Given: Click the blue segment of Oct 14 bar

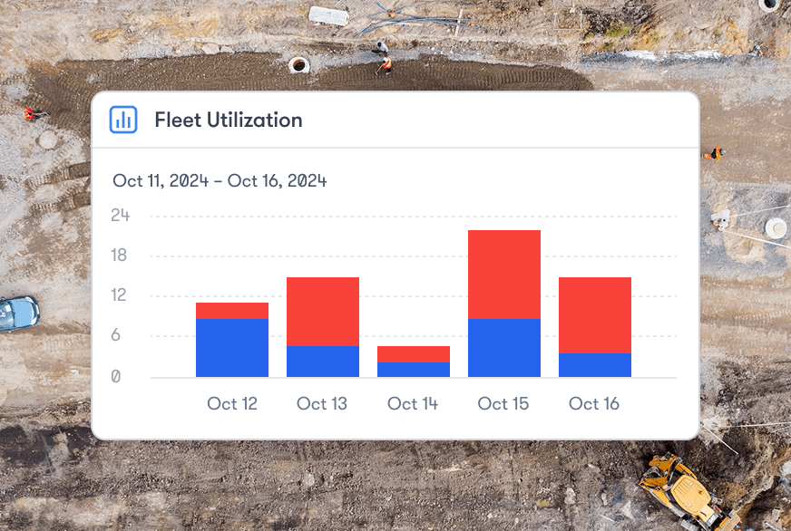Looking at the screenshot, I should pyautogui.click(x=414, y=370).
